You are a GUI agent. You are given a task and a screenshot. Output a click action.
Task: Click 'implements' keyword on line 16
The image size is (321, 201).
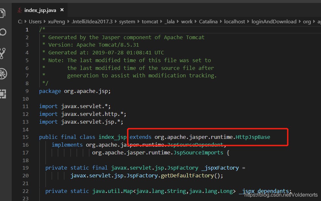67,145
